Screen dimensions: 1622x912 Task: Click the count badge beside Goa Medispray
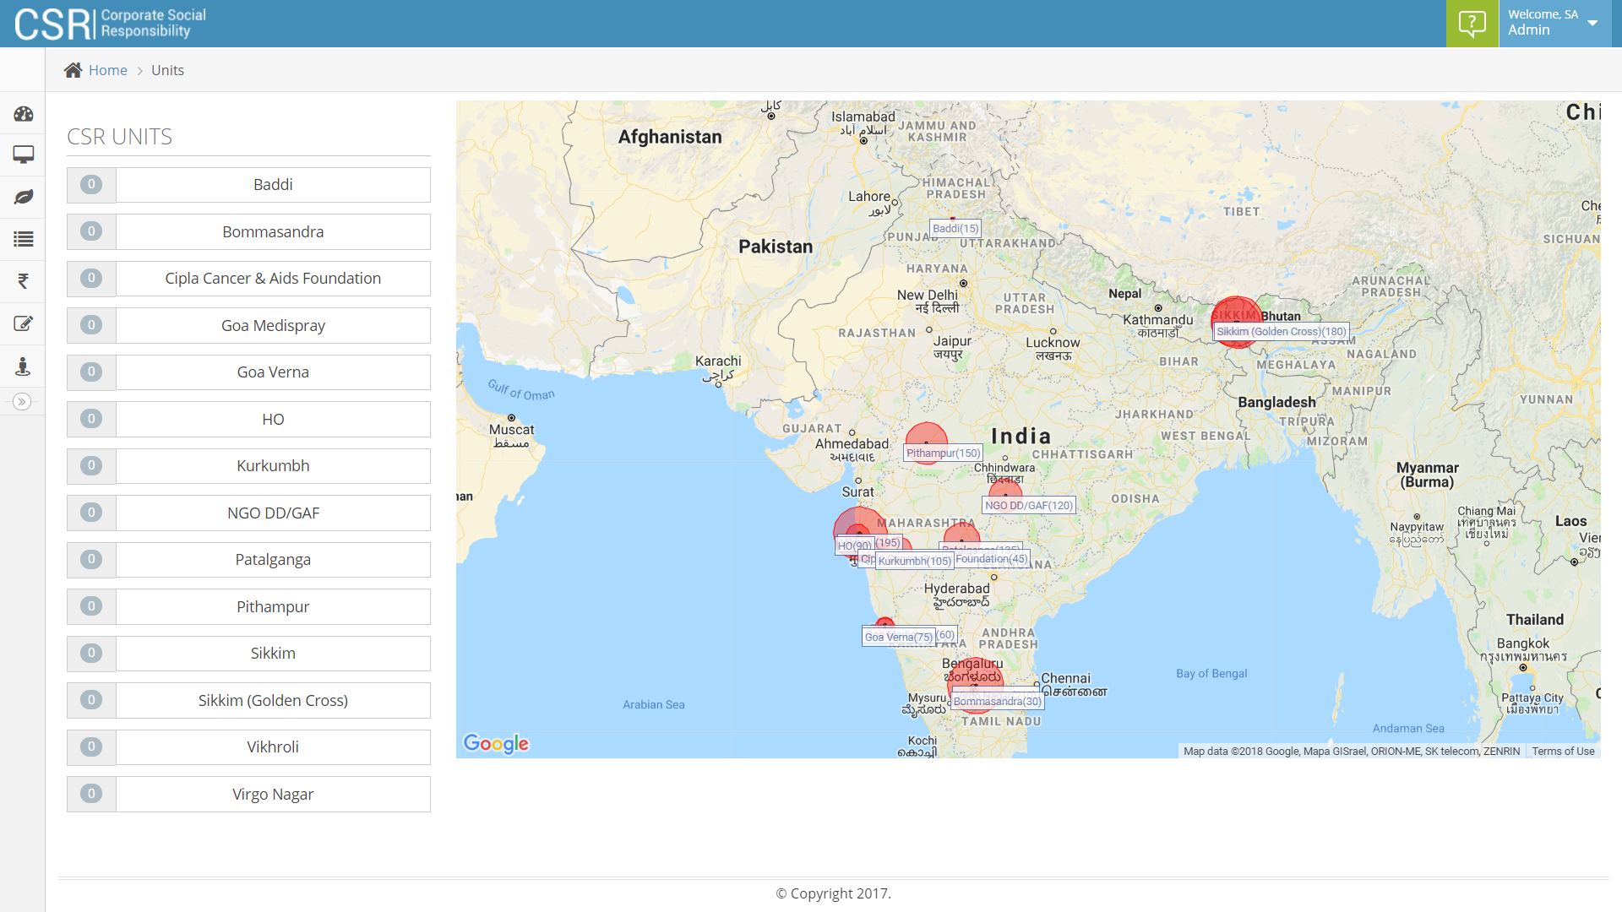(91, 325)
